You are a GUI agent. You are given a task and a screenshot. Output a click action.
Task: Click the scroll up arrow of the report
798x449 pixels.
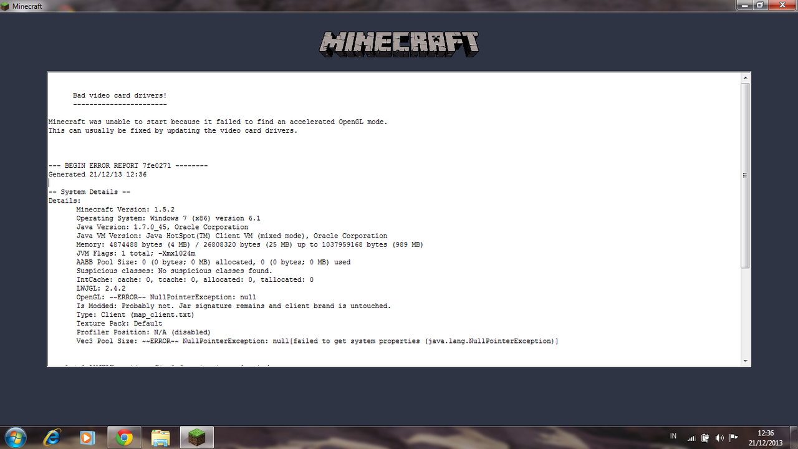[x=745, y=78]
